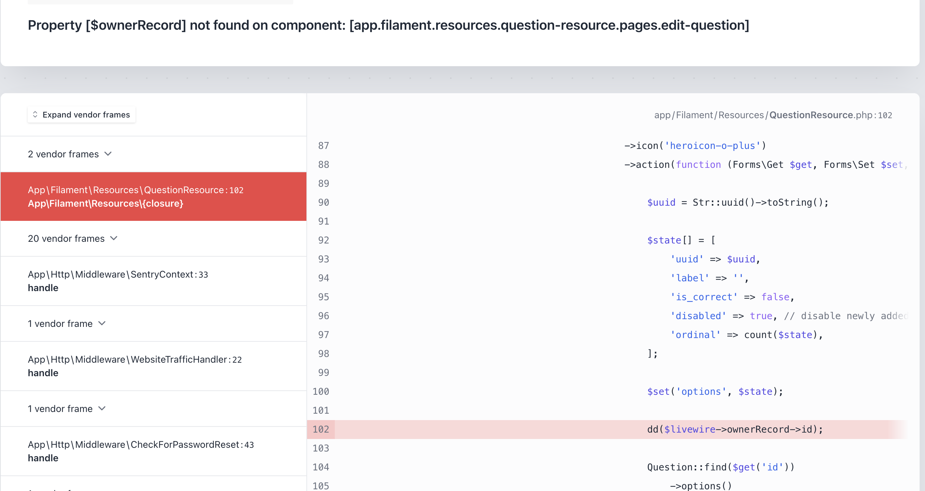
Task: Click the Question::find code on line 104
Action: tap(720, 467)
